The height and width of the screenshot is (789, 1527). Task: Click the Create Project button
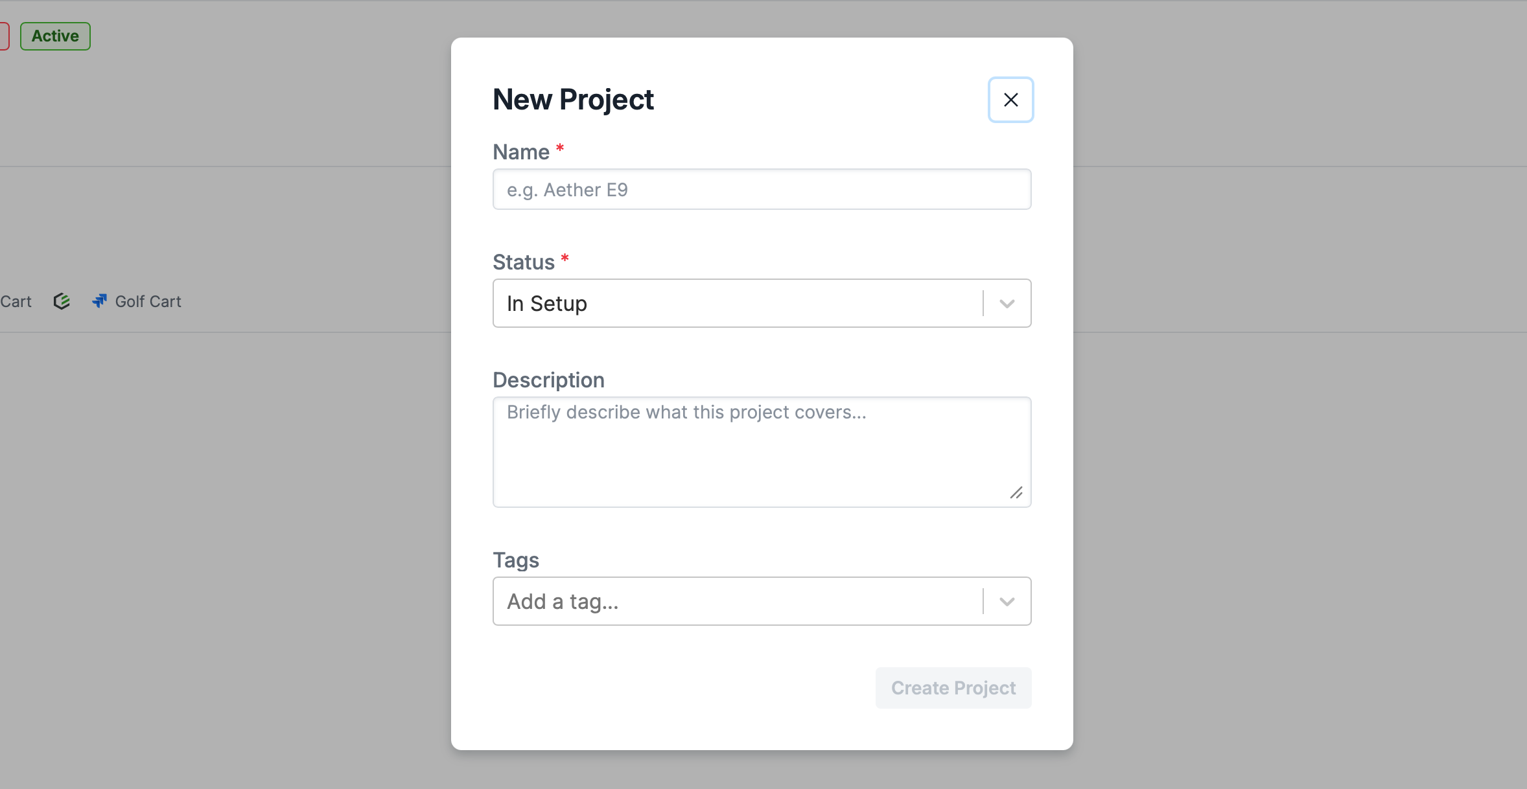(953, 688)
